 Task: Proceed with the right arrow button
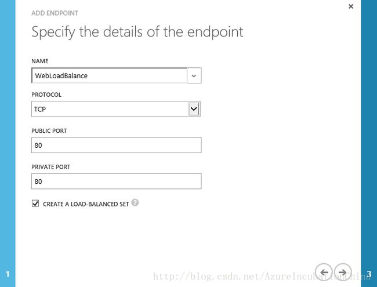click(x=343, y=272)
